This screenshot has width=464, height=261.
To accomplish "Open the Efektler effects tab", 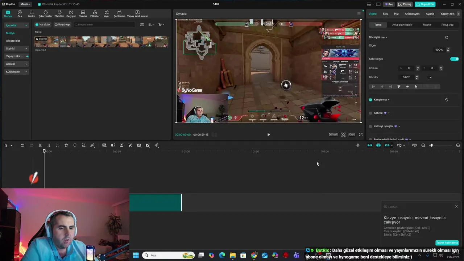I will pos(59,14).
